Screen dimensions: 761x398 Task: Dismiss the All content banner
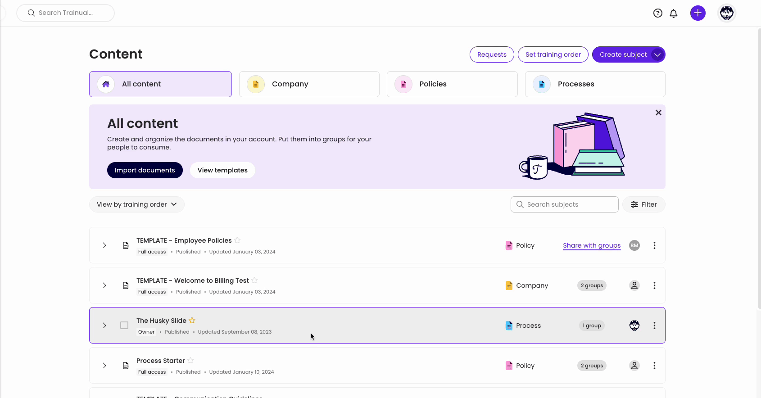[x=658, y=113]
